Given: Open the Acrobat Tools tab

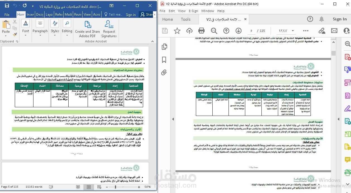Looking at the screenshot, I should pos(186,19).
